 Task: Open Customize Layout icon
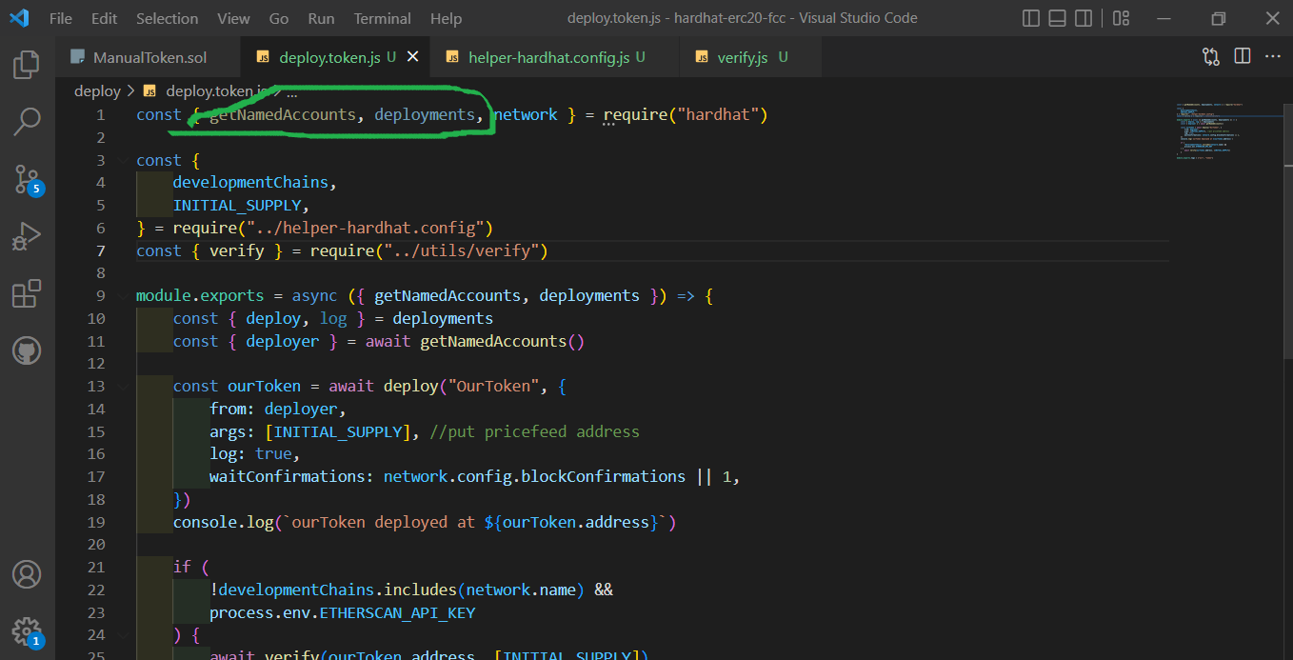tap(1121, 18)
